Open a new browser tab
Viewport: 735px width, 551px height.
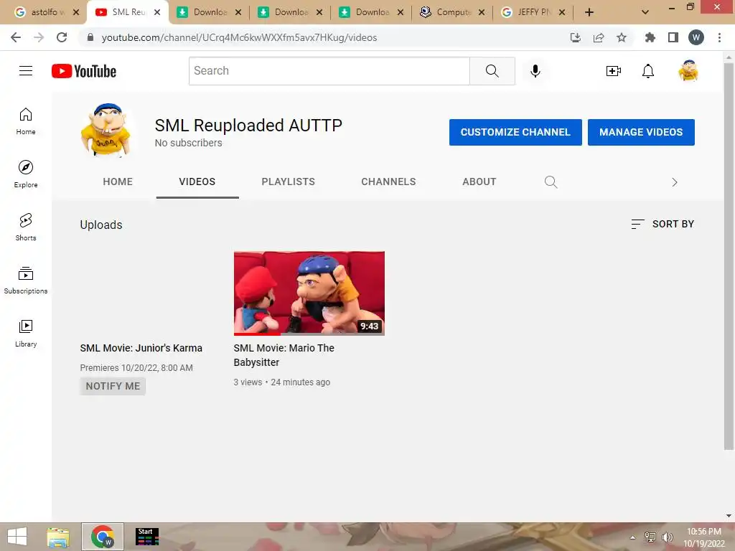click(589, 12)
